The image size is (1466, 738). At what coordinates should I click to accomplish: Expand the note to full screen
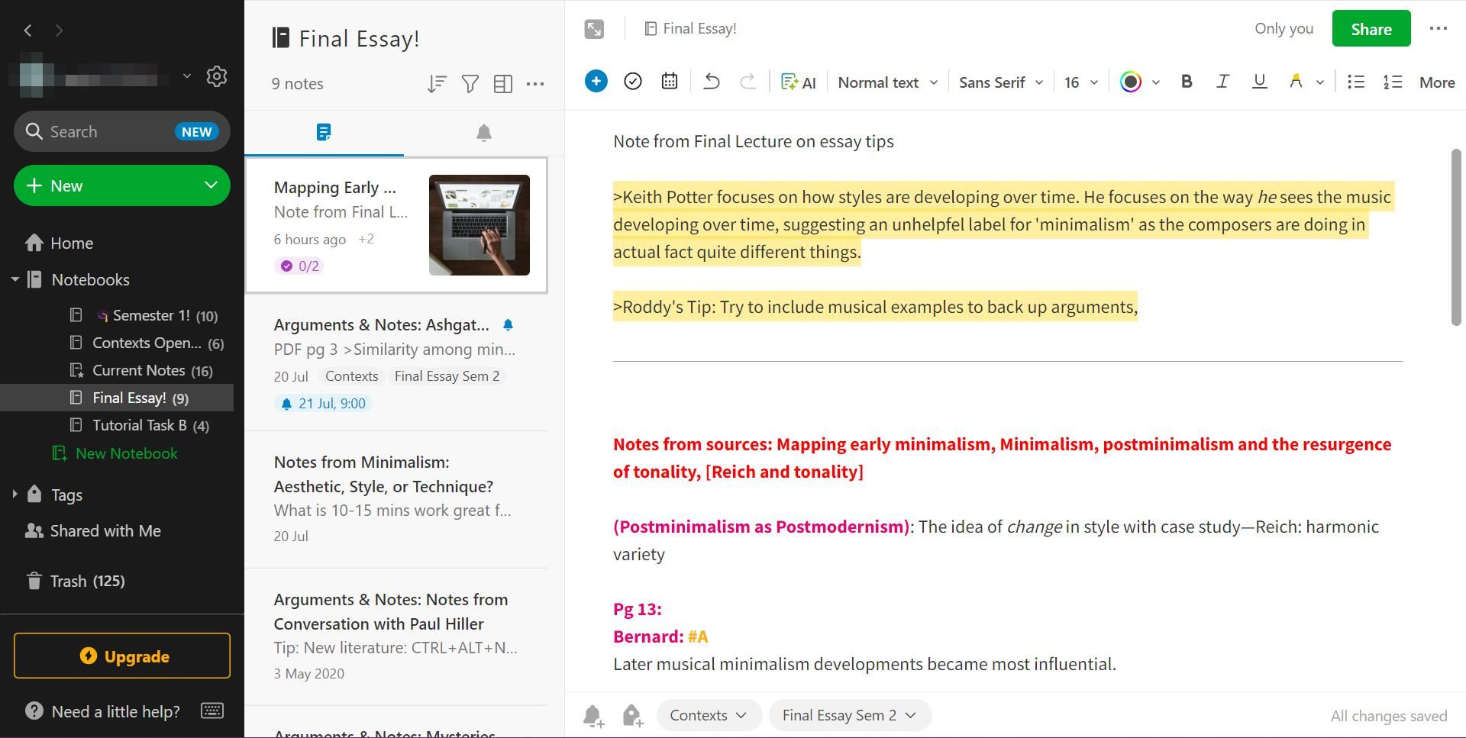(594, 28)
